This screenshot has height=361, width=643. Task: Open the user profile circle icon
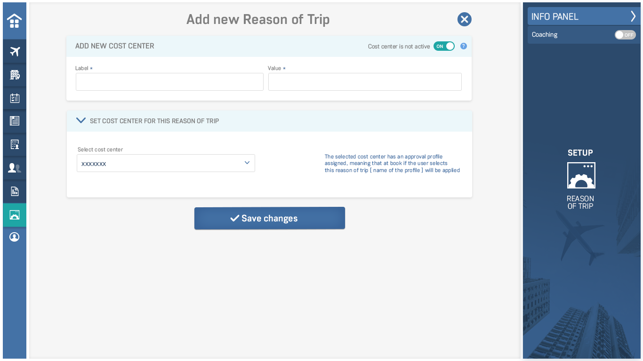15,237
